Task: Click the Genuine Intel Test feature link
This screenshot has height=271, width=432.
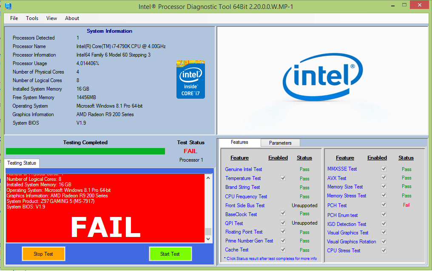Action: [x=243, y=169]
